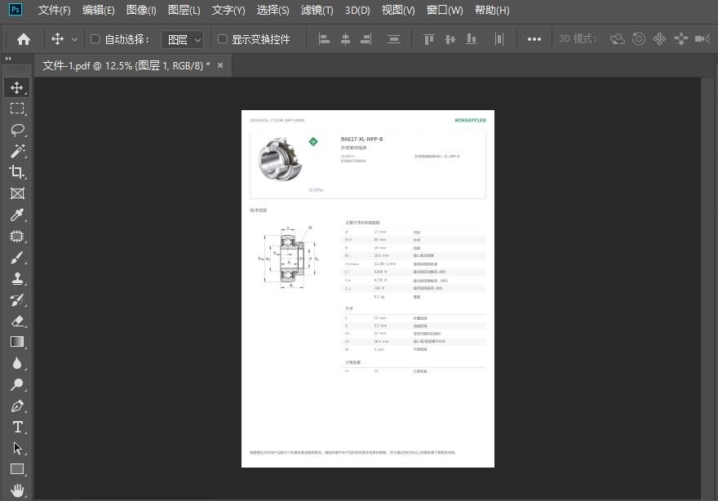The width and height of the screenshot is (718, 501).
Task: Select the Horizontal Type tool
Action: 17,428
